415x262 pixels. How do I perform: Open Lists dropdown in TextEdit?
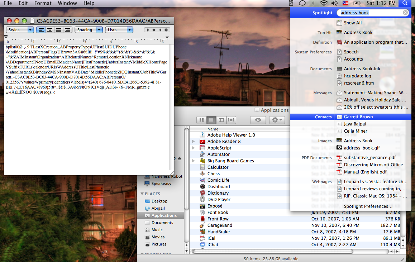click(119, 30)
